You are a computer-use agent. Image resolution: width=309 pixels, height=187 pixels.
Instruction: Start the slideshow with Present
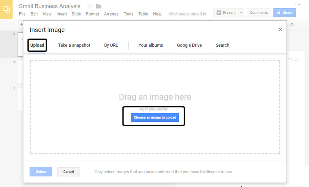pyautogui.click(x=226, y=13)
